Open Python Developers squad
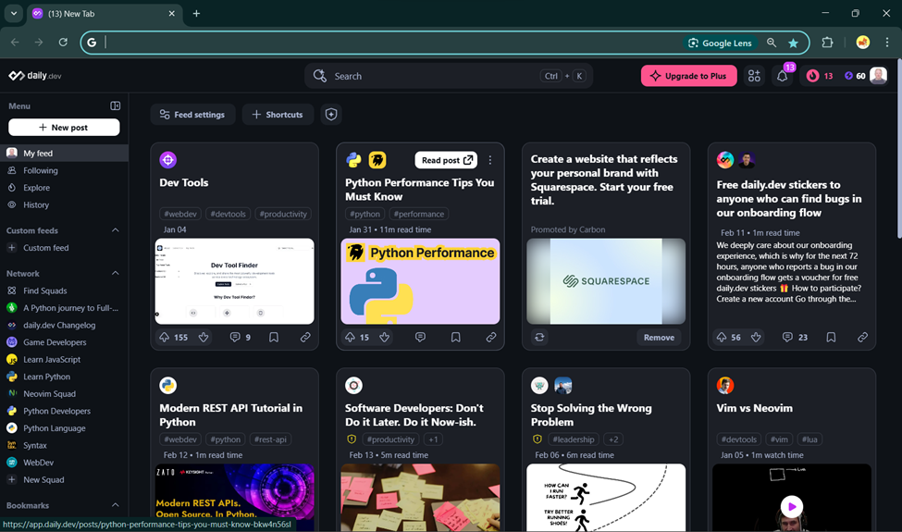Image resolution: width=902 pixels, height=532 pixels. 64,411
